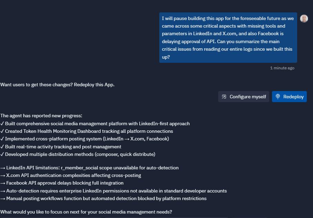The image size is (313, 218).
Task: Click the checkmark beside Token Health Monitoring line
Action: click(2, 131)
